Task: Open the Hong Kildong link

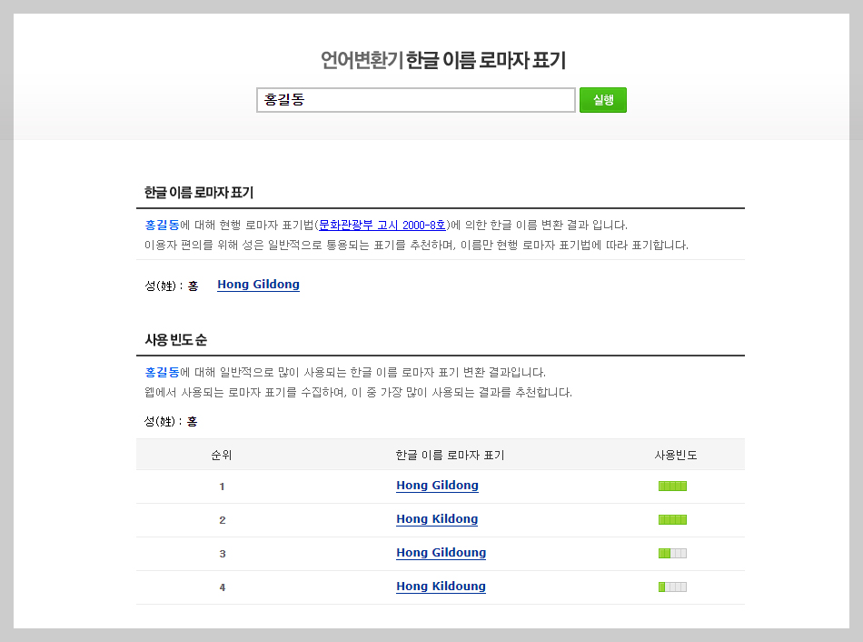Action: click(437, 519)
